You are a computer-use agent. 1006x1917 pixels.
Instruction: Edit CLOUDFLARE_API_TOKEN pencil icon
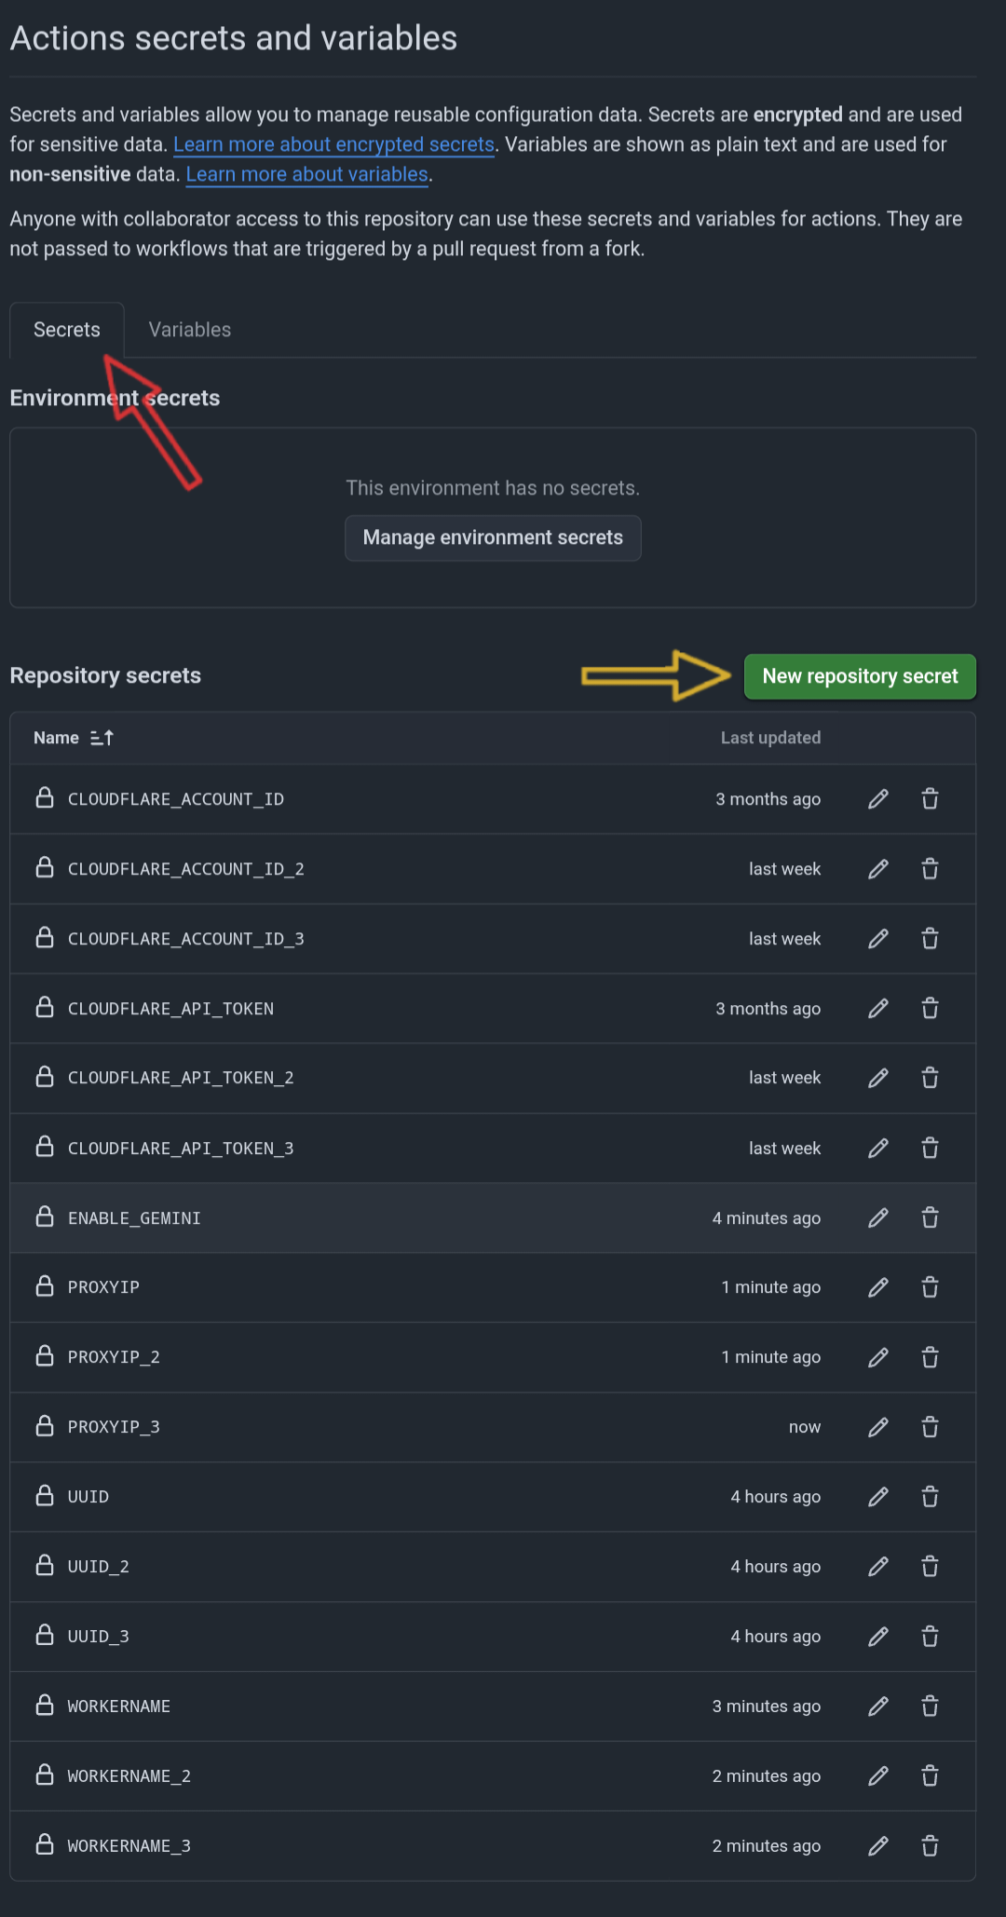(878, 1009)
